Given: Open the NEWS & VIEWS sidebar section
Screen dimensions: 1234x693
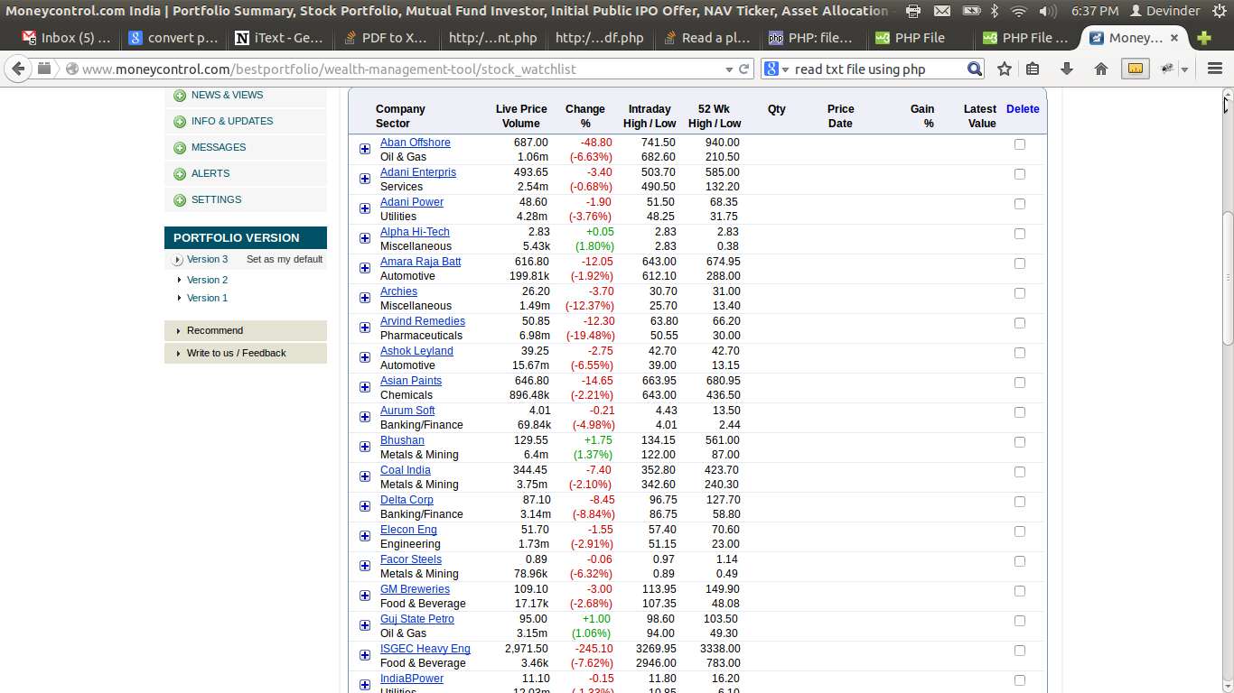Looking at the screenshot, I should click(246, 96).
